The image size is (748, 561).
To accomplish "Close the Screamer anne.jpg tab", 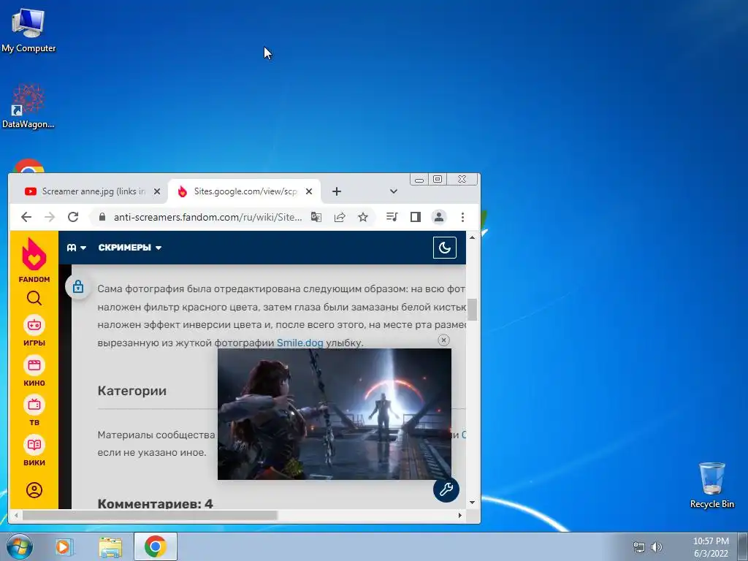I will pyautogui.click(x=157, y=191).
